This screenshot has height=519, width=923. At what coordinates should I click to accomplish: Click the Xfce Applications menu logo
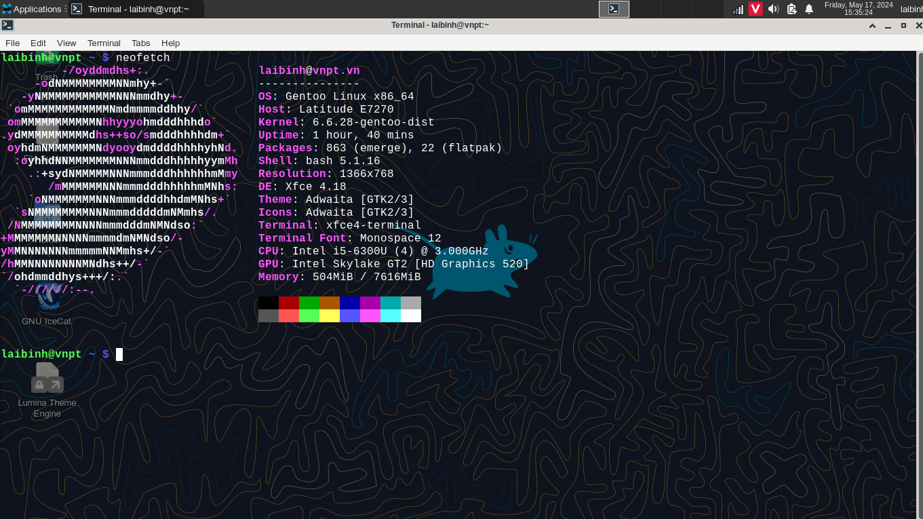7,9
